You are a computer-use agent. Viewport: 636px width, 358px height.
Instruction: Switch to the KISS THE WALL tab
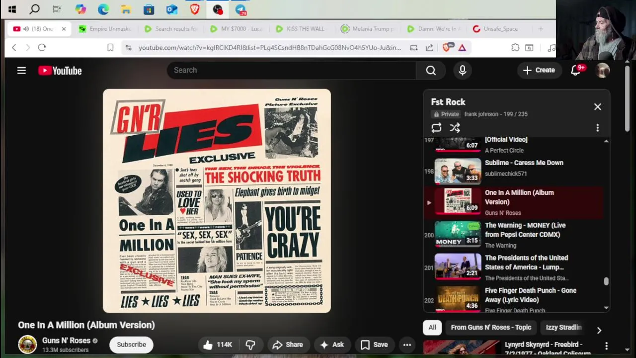point(302,29)
